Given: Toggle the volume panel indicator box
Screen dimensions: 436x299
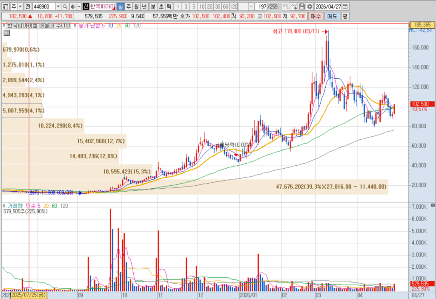Looking at the screenshot, I should pos(4,206).
